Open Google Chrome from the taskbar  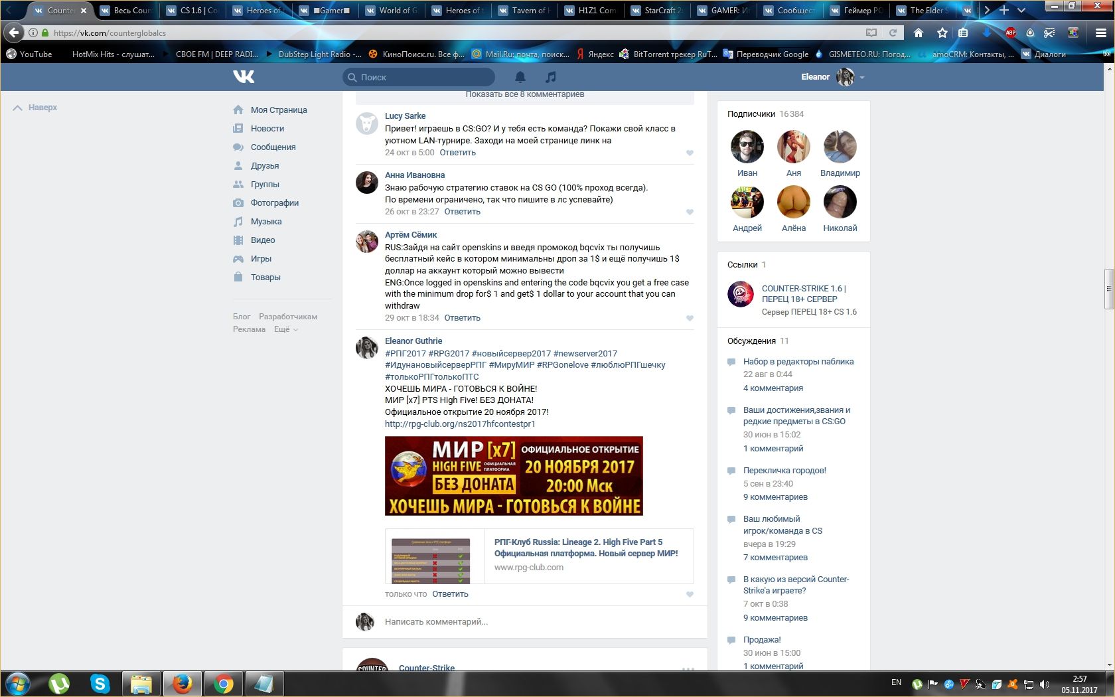224,684
